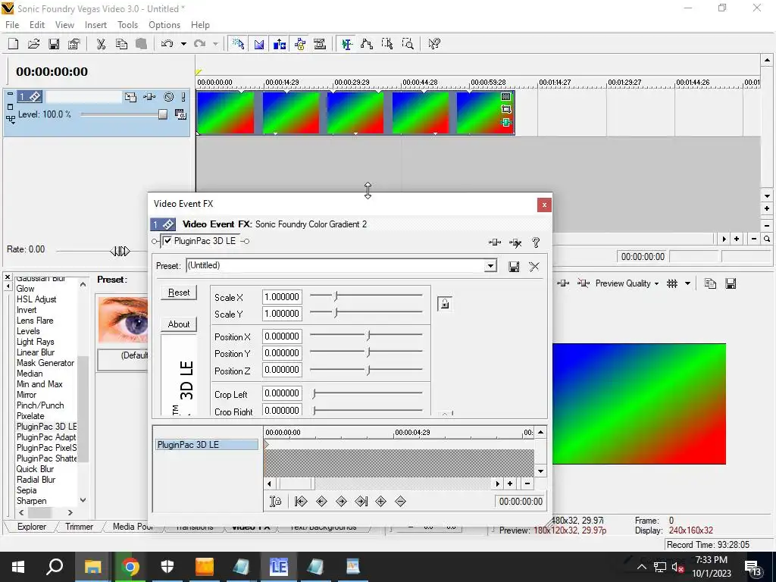Jump to first keyframe button

coord(301,502)
